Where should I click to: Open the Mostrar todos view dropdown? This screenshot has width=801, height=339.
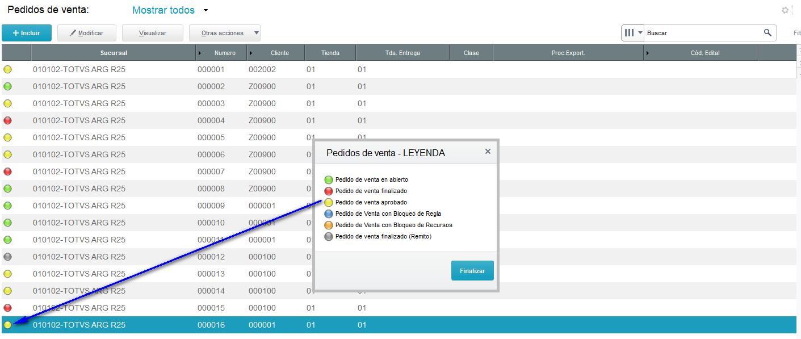click(206, 10)
